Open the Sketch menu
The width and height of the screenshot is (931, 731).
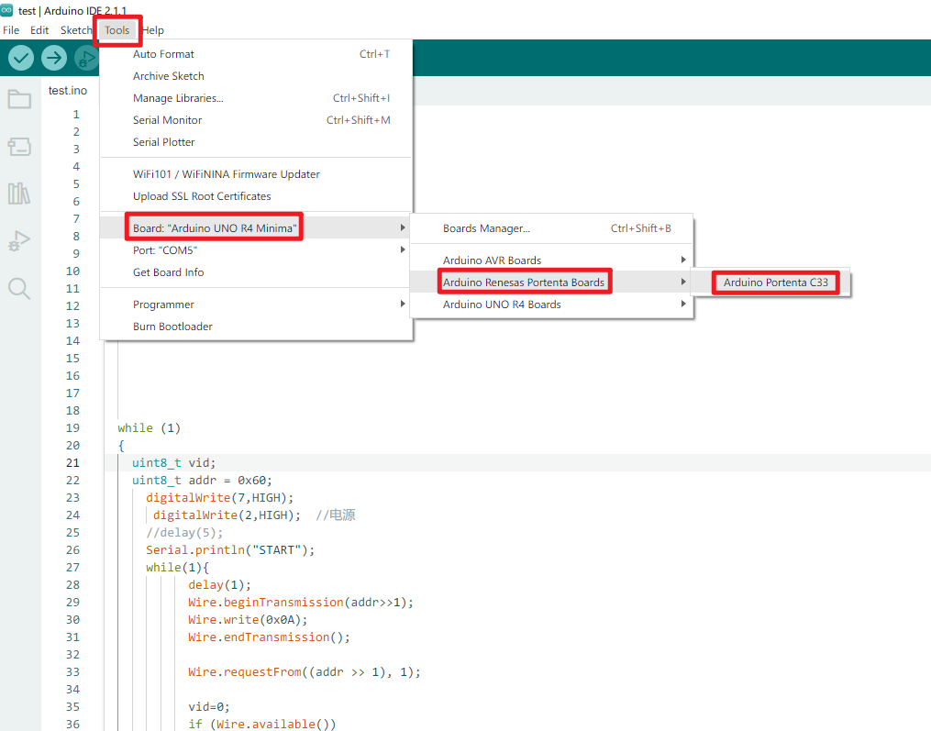coord(76,30)
